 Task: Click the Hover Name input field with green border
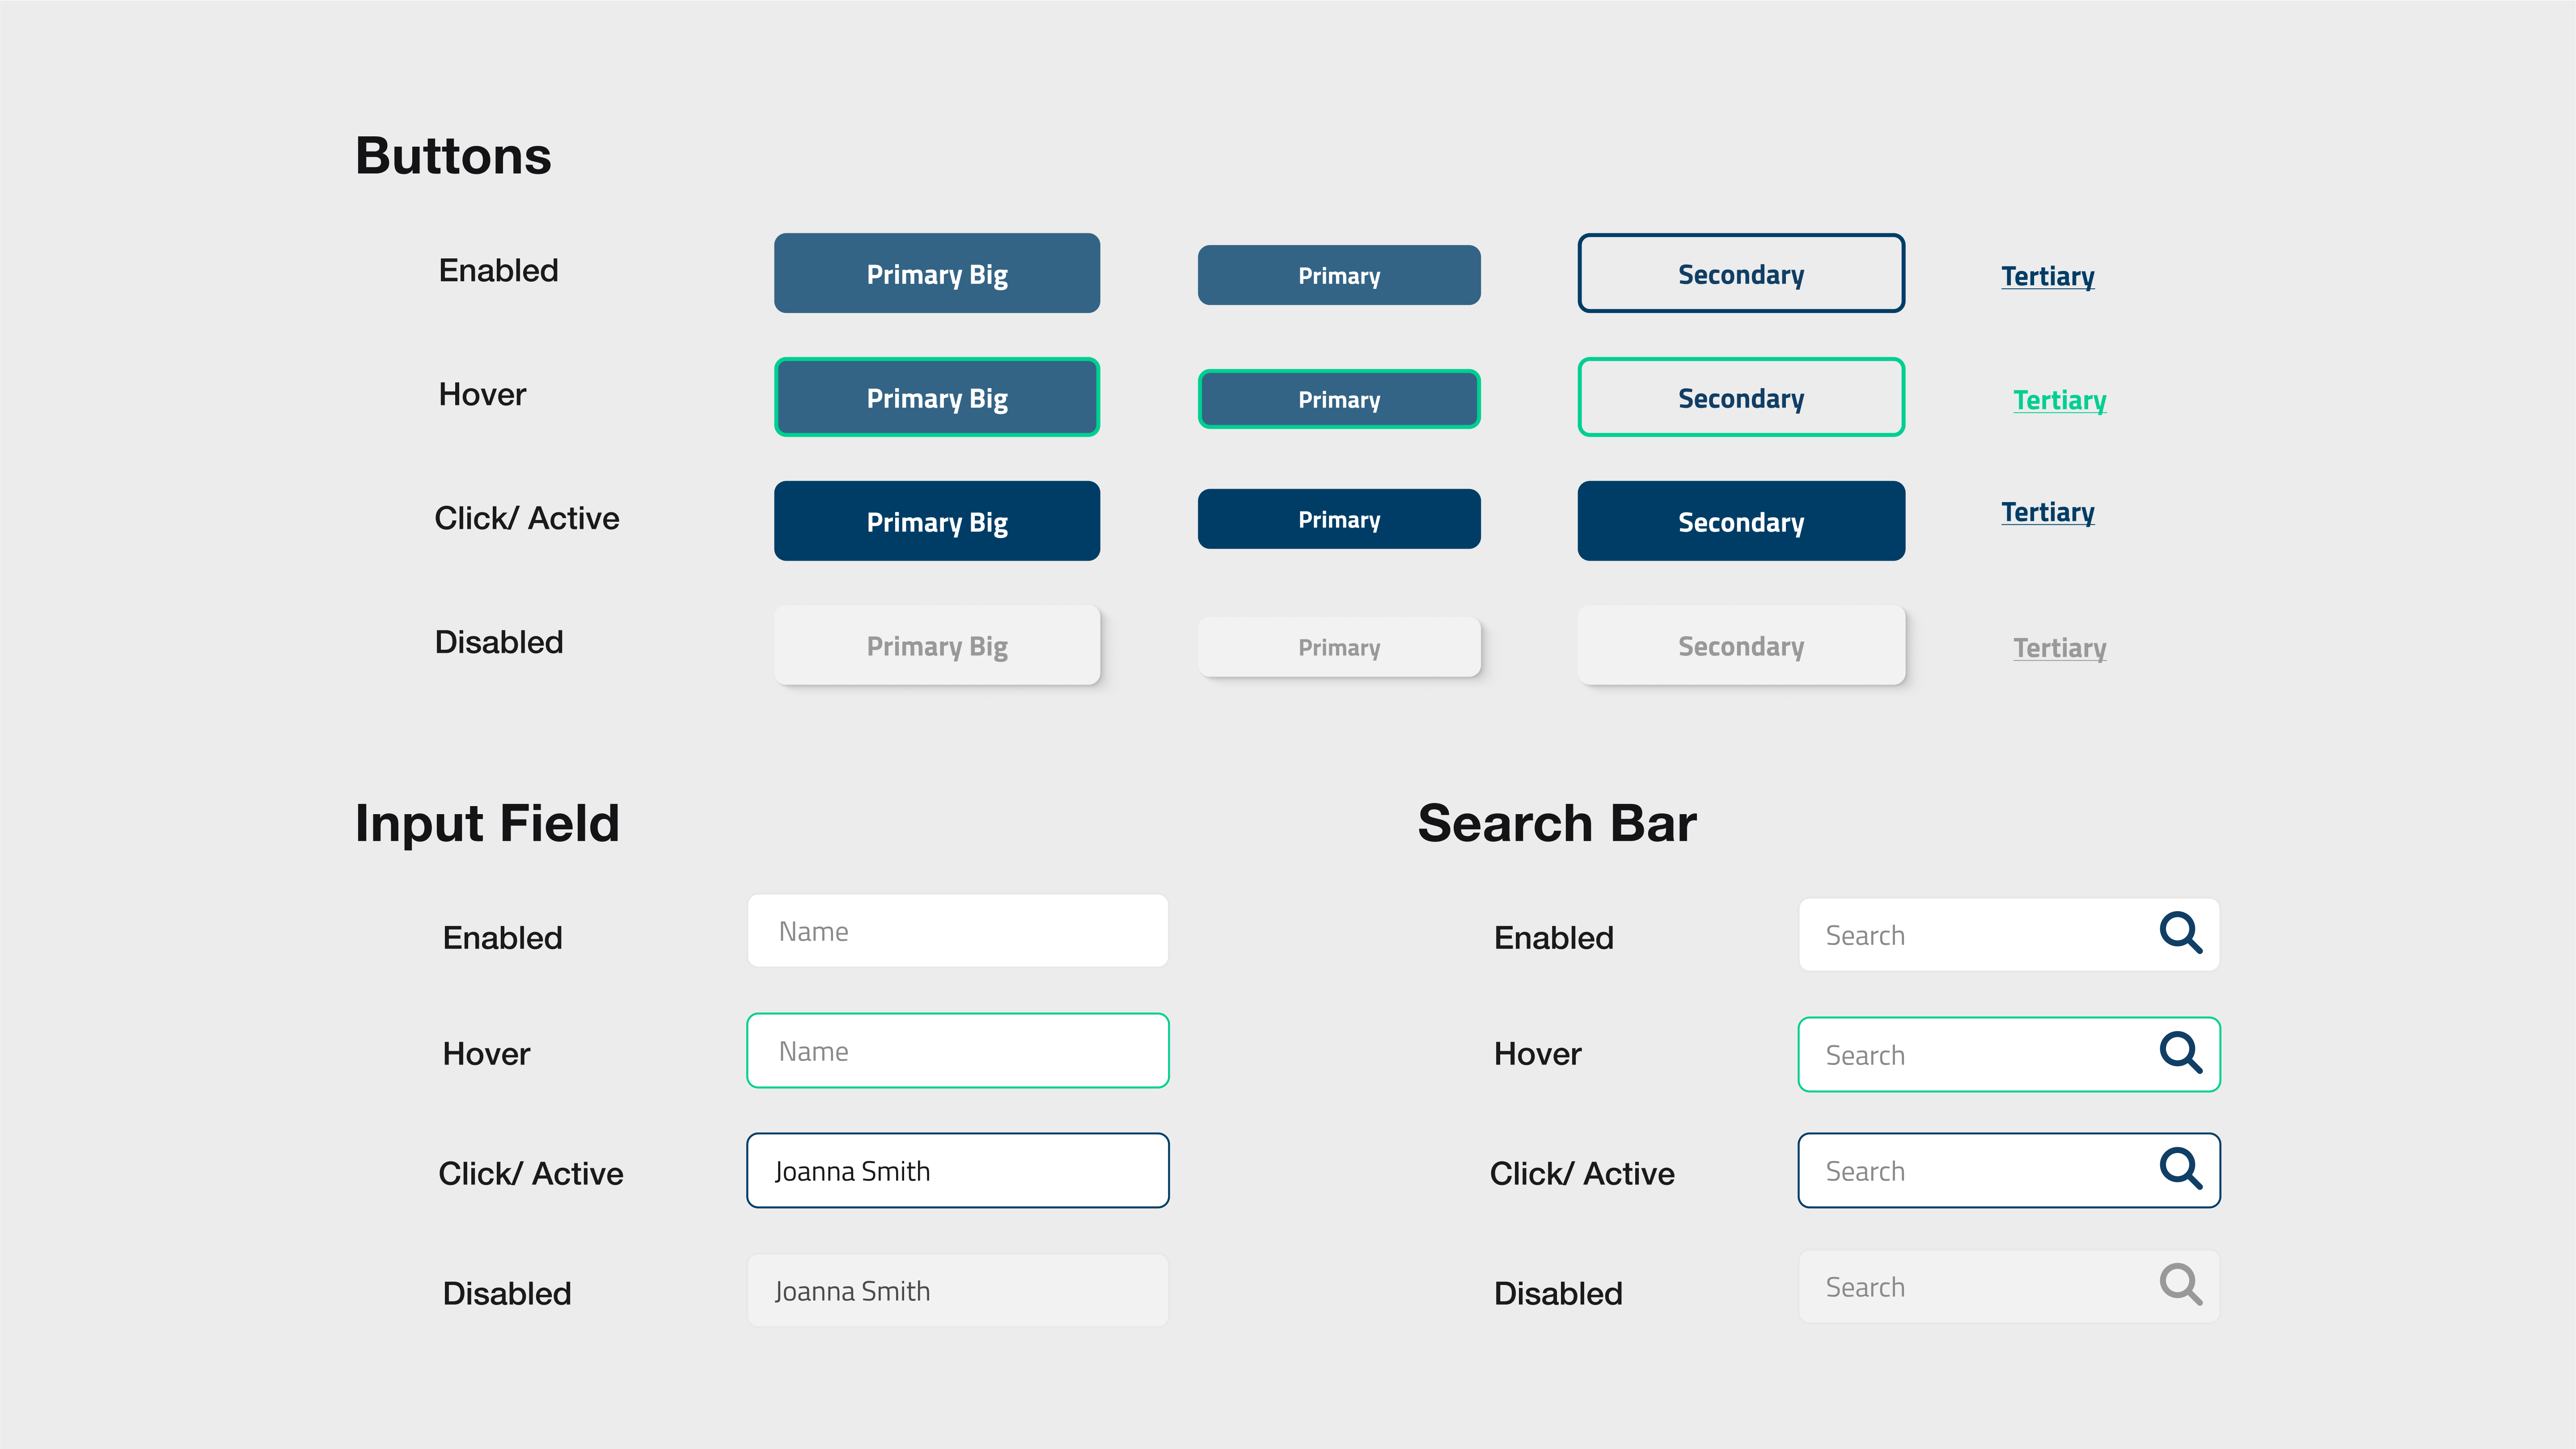[x=958, y=1050]
